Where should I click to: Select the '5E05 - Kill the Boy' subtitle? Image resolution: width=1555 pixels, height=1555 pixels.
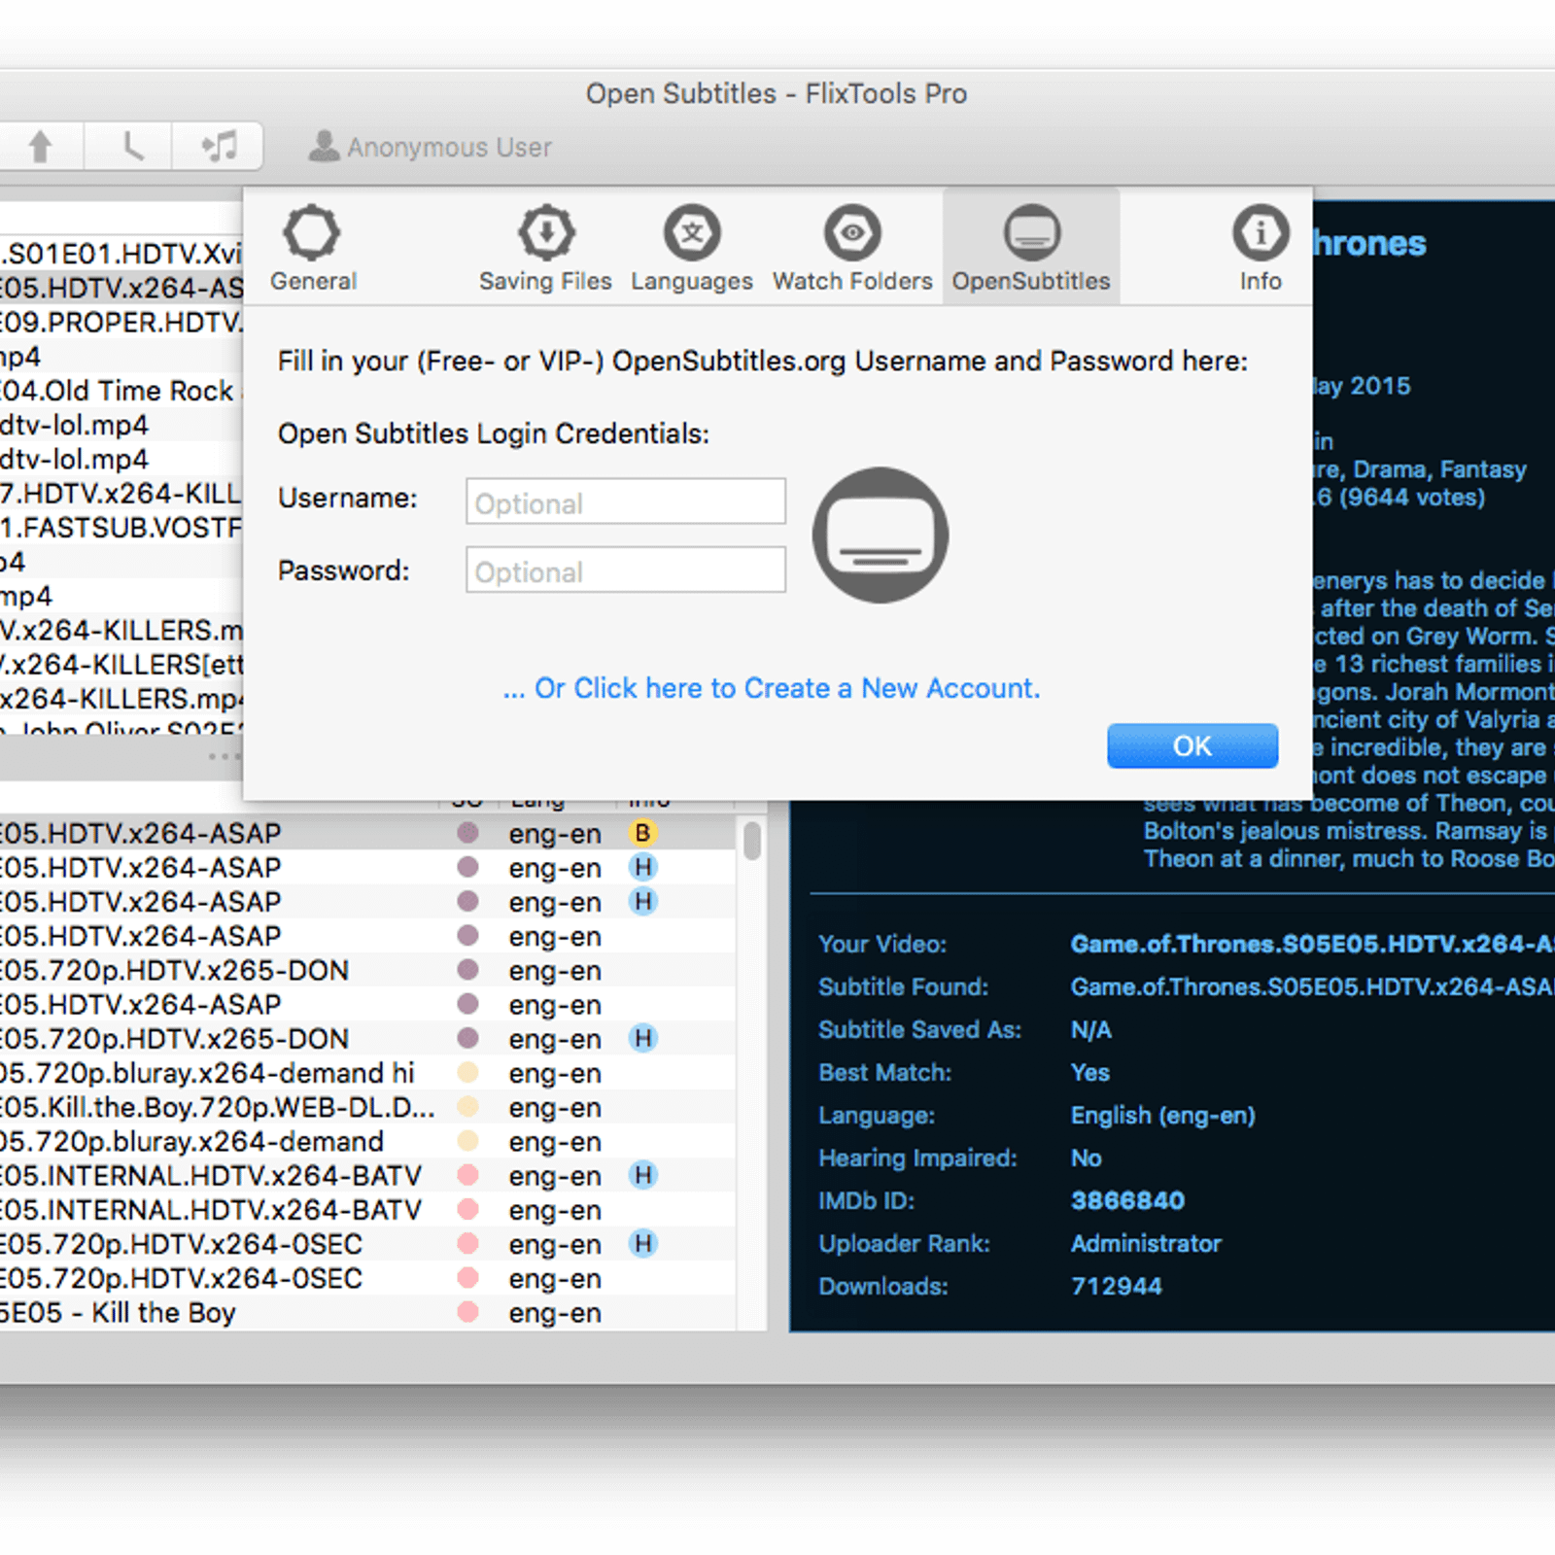(367, 1312)
